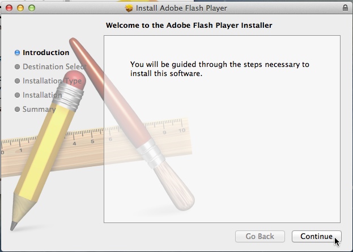Click the gray bullet beside Destination Select

coord(18,67)
